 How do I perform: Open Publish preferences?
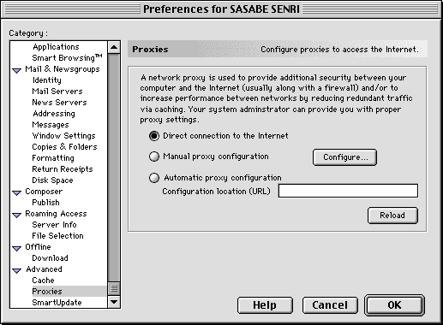click(x=46, y=203)
